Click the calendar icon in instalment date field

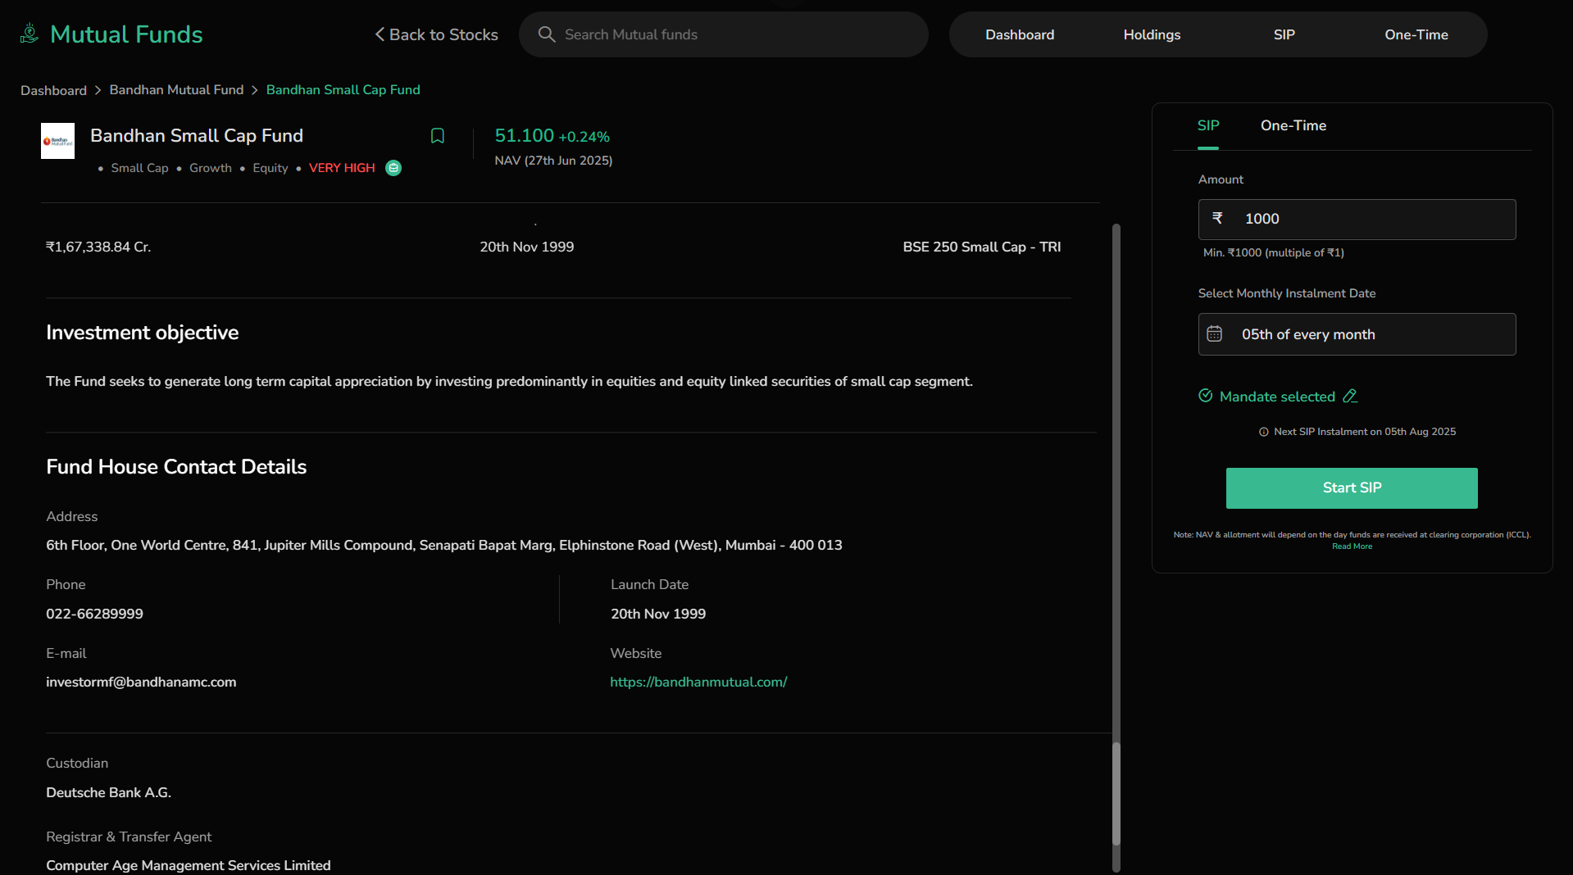tap(1215, 334)
